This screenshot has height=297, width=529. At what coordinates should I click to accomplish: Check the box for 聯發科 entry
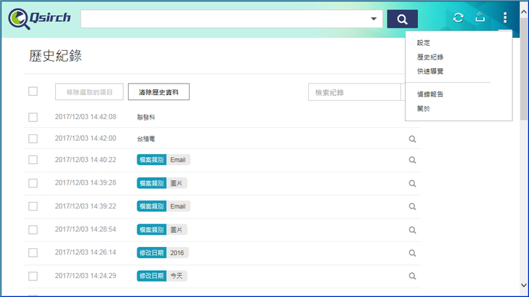[33, 117]
